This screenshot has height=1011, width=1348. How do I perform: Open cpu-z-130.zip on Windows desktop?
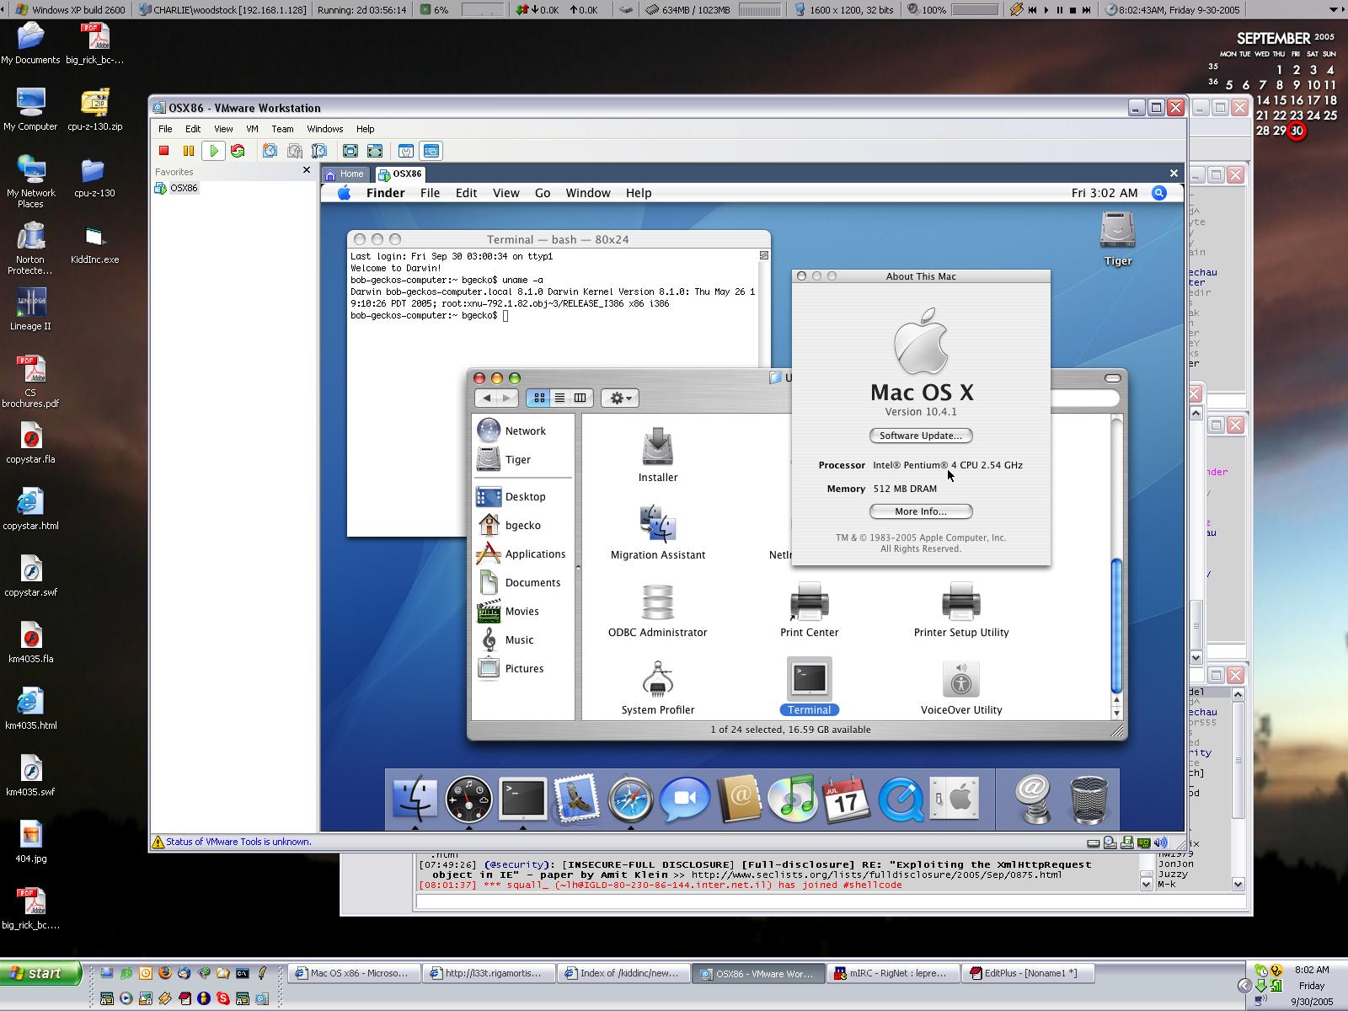(94, 110)
